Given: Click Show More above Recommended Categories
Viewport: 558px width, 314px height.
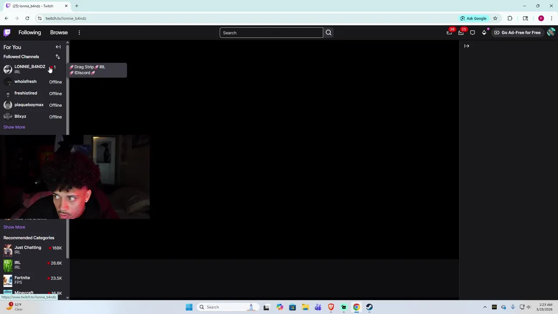Looking at the screenshot, I should click(14, 227).
